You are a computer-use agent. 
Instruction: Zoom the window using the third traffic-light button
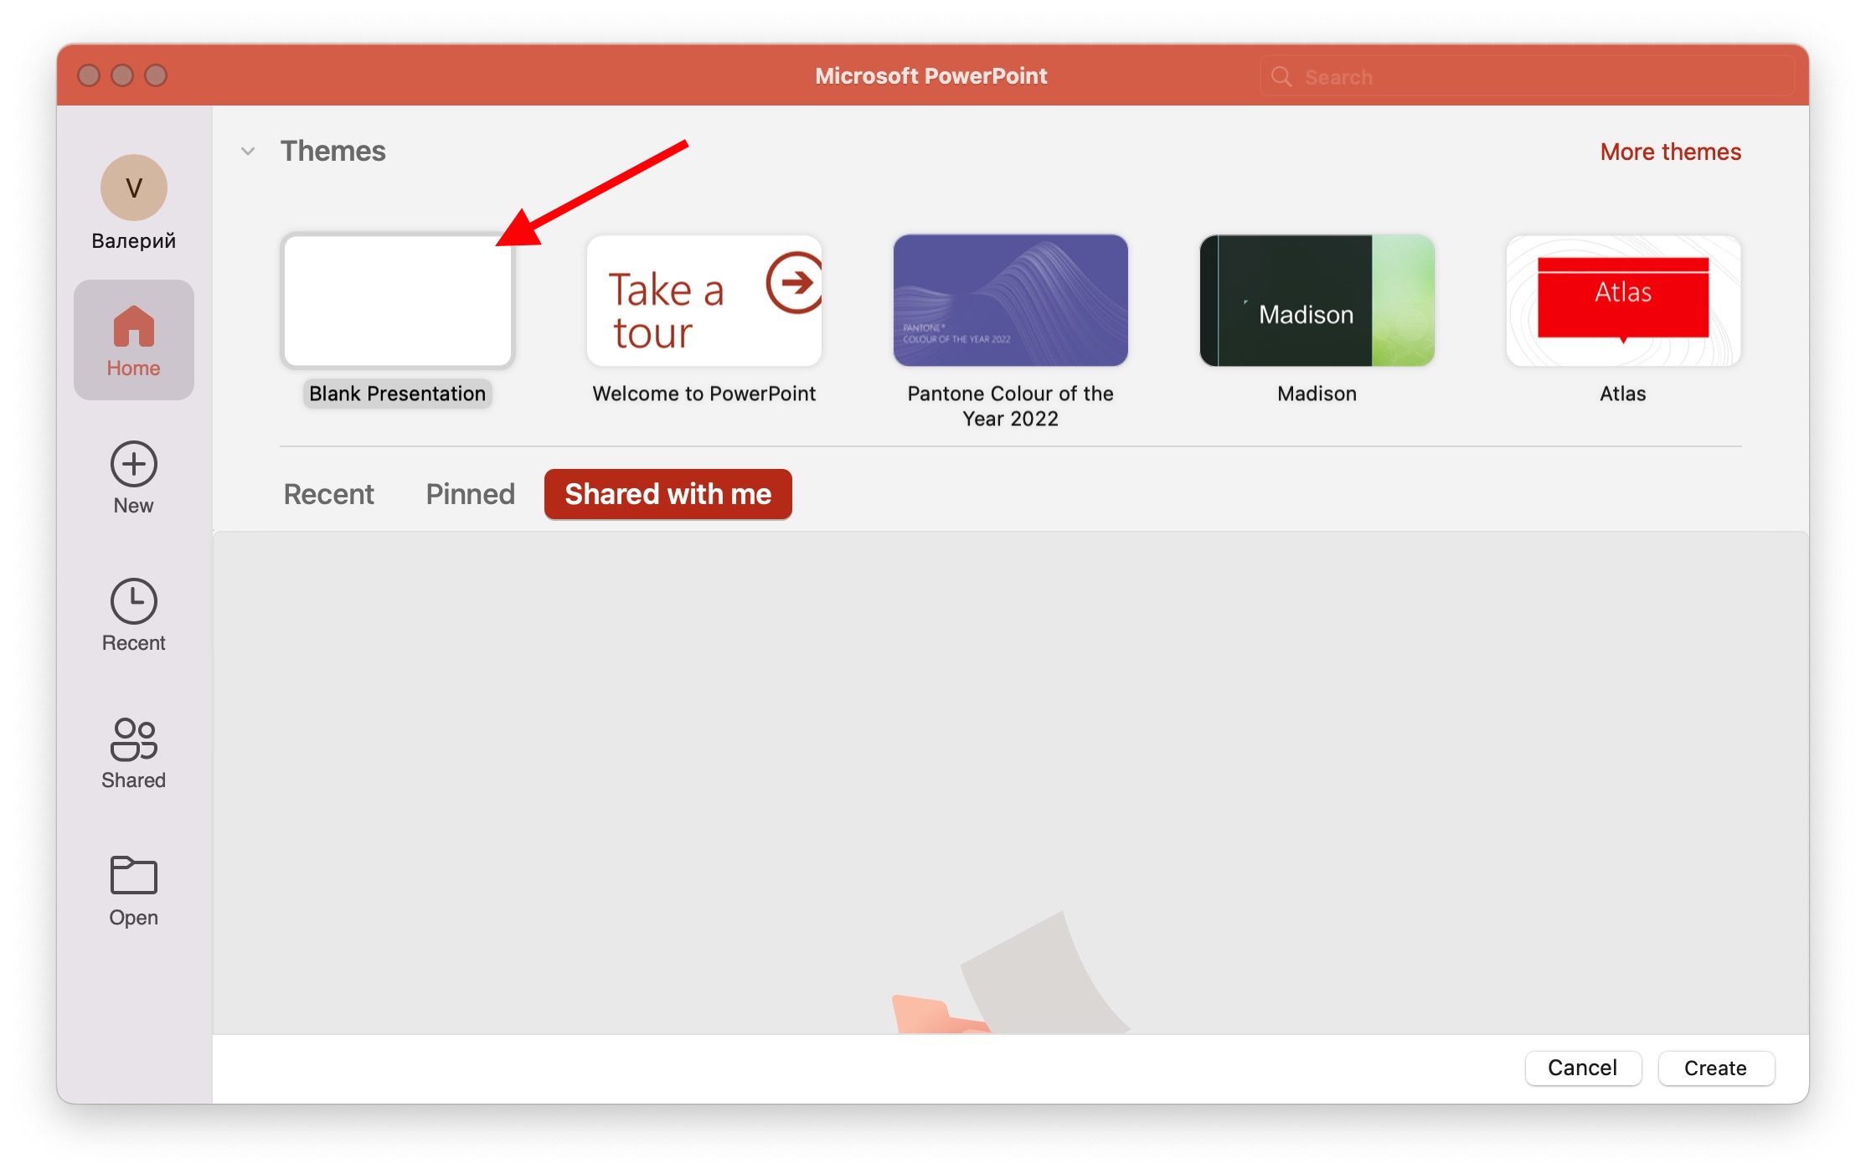coord(156,75)
